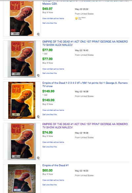Open the first blue EMPIRE OF THE DEAD #1 ACT ONE title
Viewport: 132px width, 193px height.
pyautogui.click(x=85, y=43)
